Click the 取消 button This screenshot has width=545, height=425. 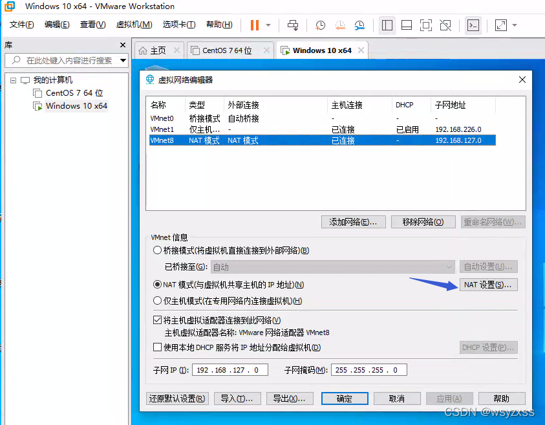[x=397, y=398]
